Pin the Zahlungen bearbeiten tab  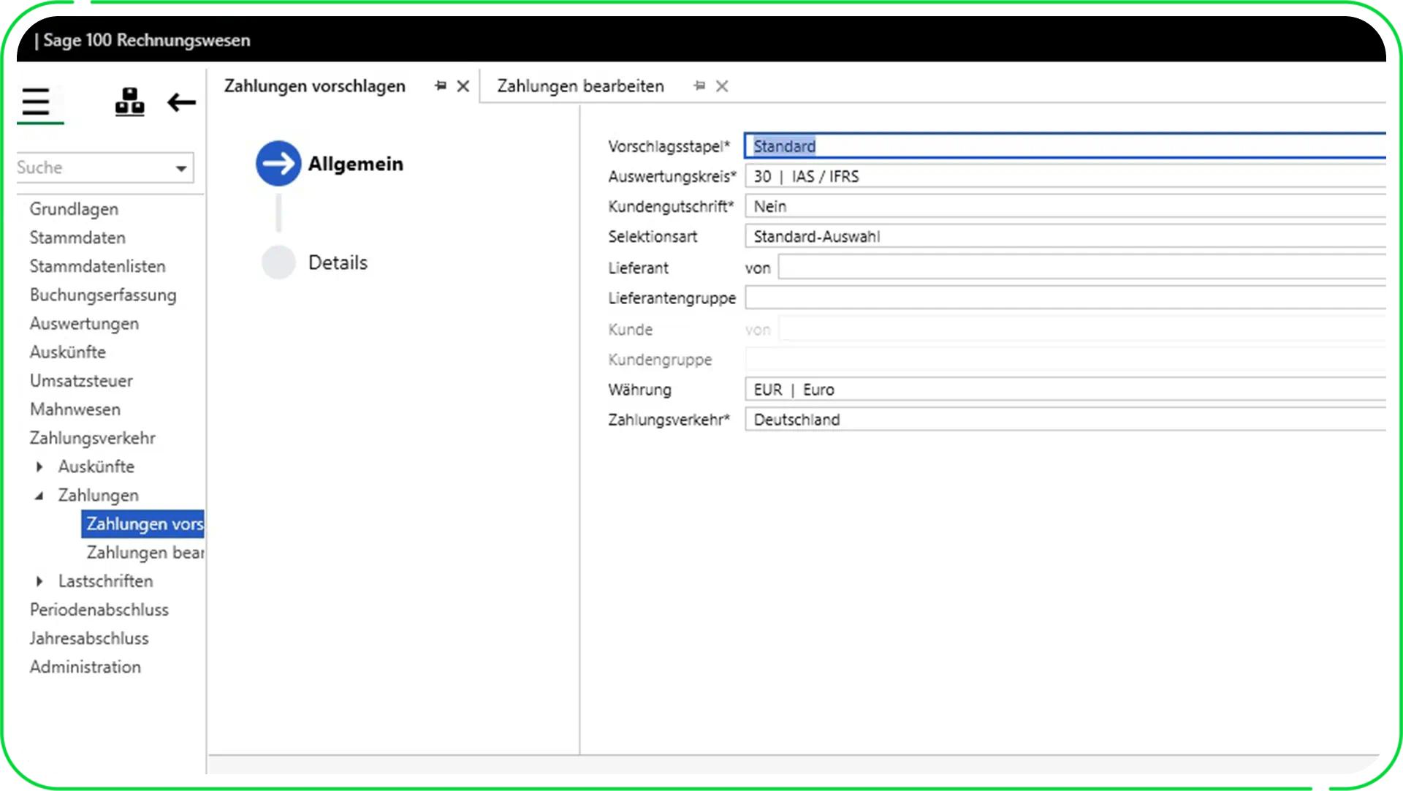699,86
